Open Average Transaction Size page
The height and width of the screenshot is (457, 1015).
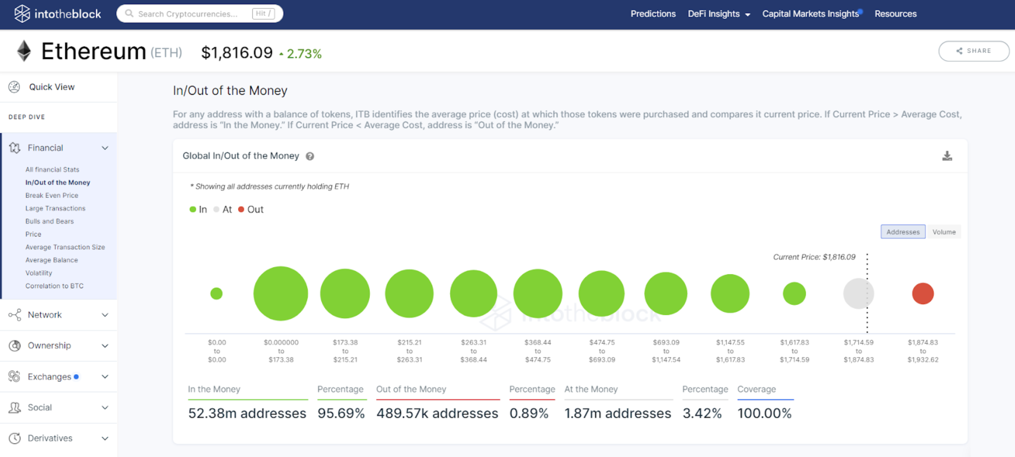pos(65,247)
